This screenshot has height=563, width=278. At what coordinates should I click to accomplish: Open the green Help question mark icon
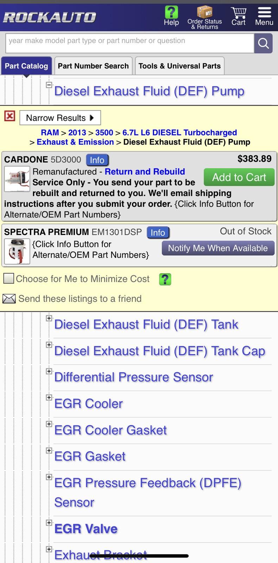point(171,12)
